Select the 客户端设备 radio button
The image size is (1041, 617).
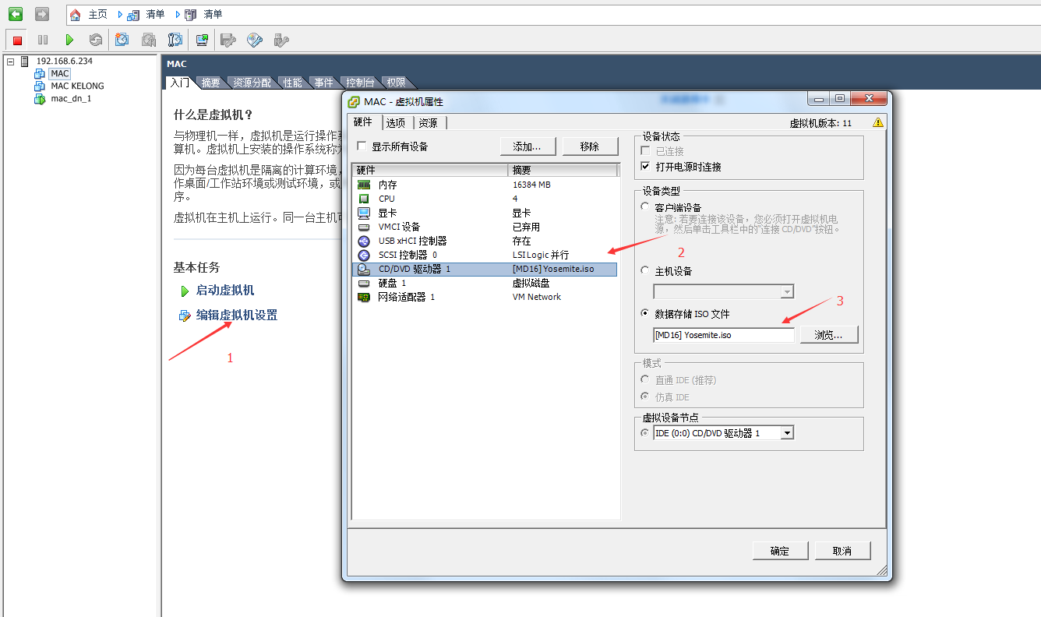pos(644,206)
